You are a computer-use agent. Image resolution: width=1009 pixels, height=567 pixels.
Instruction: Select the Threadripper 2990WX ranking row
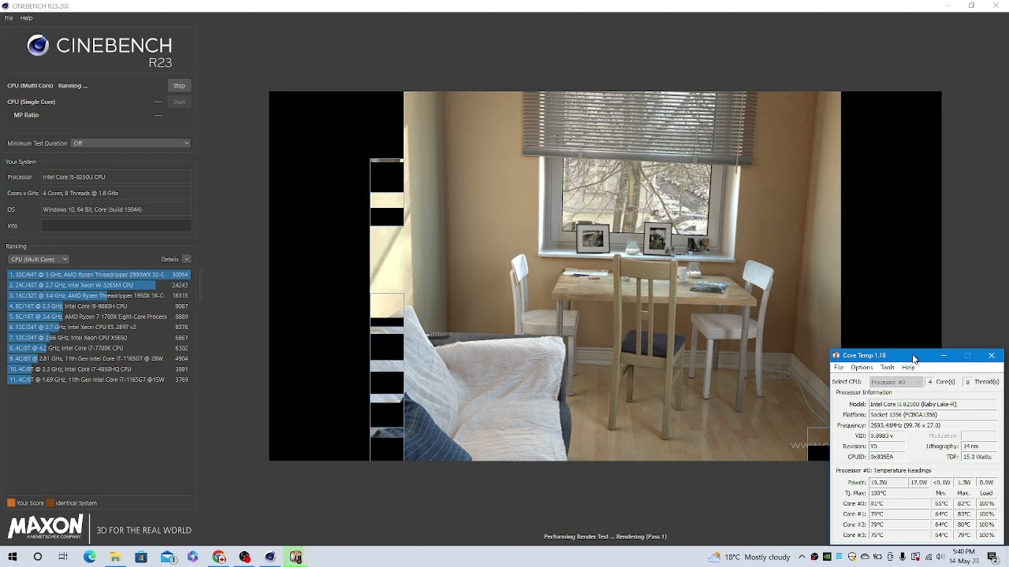(99, 275)
